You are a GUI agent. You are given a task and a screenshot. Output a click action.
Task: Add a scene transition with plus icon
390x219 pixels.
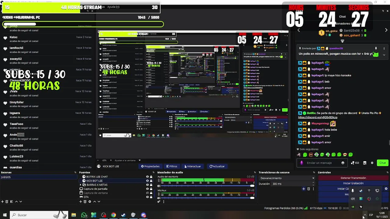coord(303,189)
